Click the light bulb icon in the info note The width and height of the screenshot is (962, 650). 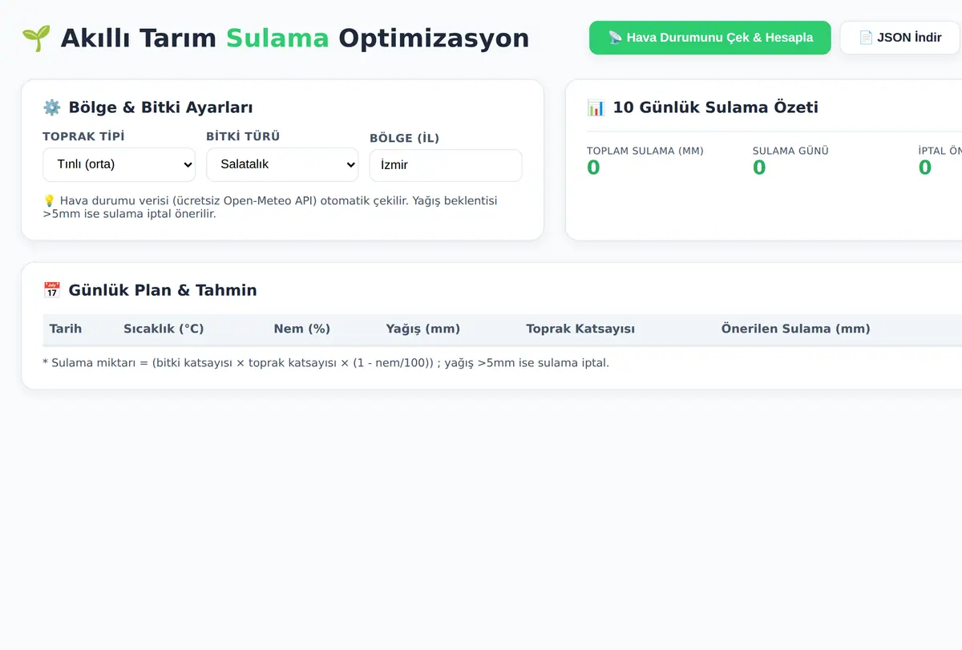(49, 200)
